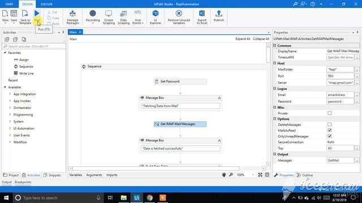Click the Search activities field
This screenshot has width=362, height=203.
(34, 46)
